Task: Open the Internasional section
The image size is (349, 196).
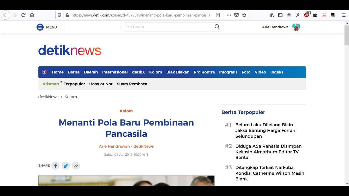Action: click(115, 72)
